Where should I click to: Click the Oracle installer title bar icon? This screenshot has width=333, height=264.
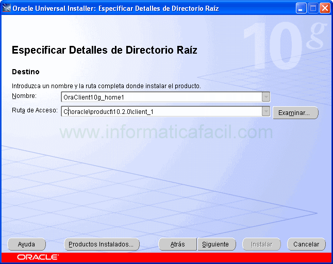tap(6, 8)
